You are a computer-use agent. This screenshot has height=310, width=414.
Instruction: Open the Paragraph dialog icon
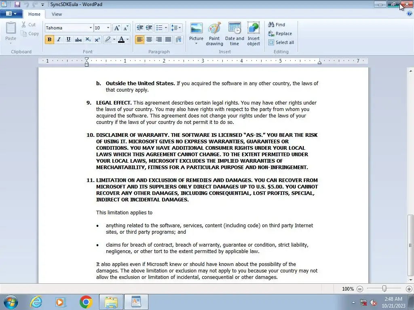point(178,40)
